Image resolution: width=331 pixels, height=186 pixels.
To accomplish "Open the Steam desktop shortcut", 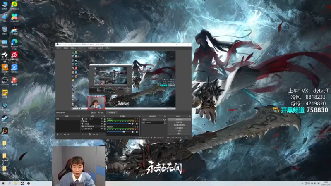I will (5, 119).
